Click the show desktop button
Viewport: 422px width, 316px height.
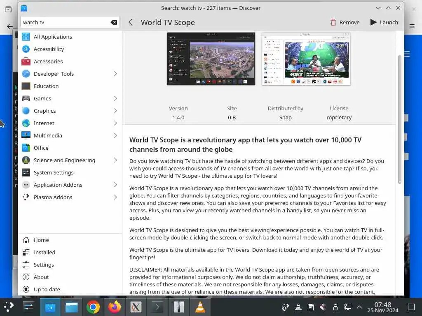pyautogui.click(x=411, y=307)
